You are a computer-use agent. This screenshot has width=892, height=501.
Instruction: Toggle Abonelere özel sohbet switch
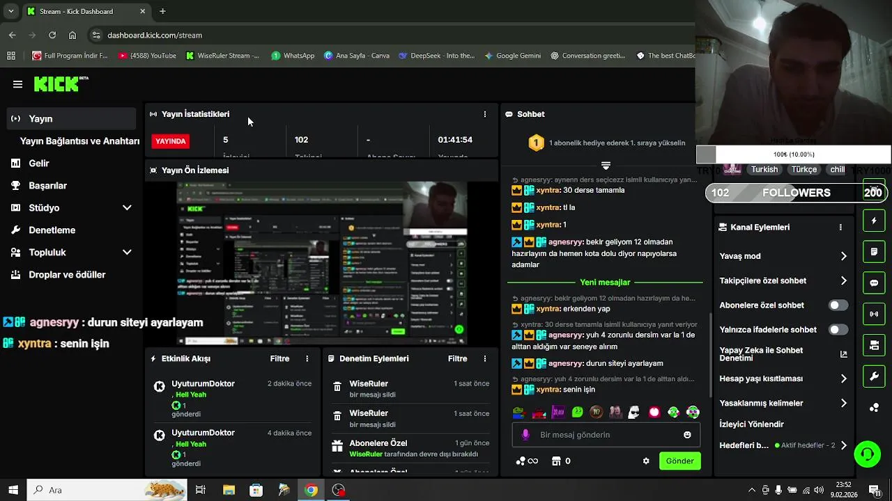point(838,305)
